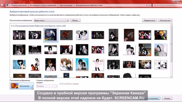Image resolution: width=182 pixels, height=102 pixels.
Task: Go to "Персонализация" breadcrumb
Action: click(x=66, y=5)
